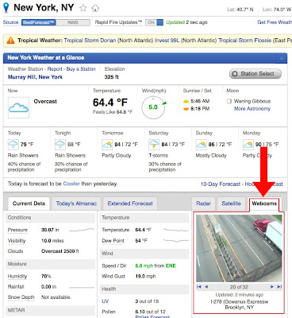The image size is (292, 318).
Task: Click Sunday's mostly cloudy forecast icon
Action: pos(201,145)
